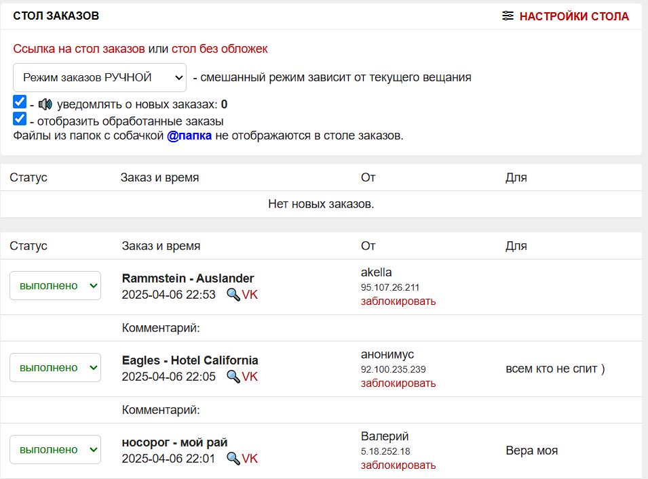The image size is (648, 479).
Task: Open status dropdown for носорог - мой рай
Action: (x=55, y=449)
